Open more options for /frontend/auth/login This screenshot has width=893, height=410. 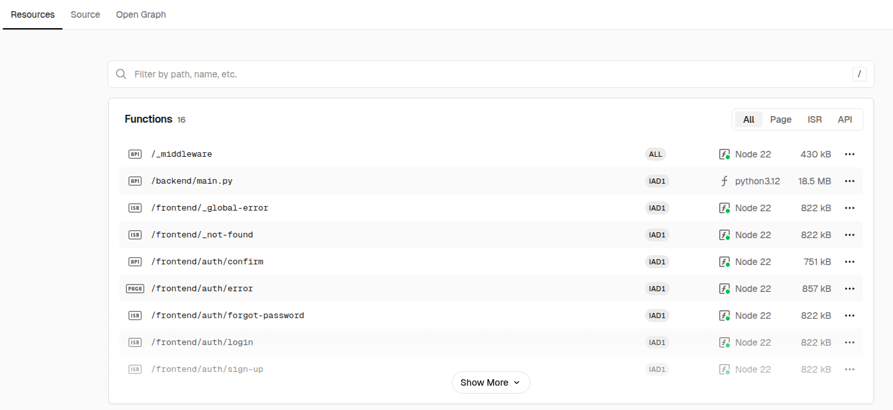850,342
